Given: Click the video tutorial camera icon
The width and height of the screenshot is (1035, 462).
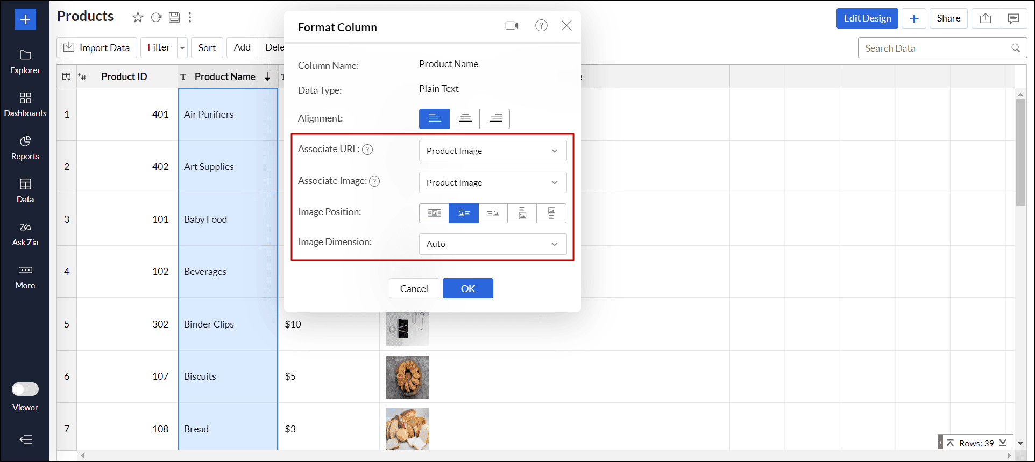Looking at the screenshot, I should point(512,26).
